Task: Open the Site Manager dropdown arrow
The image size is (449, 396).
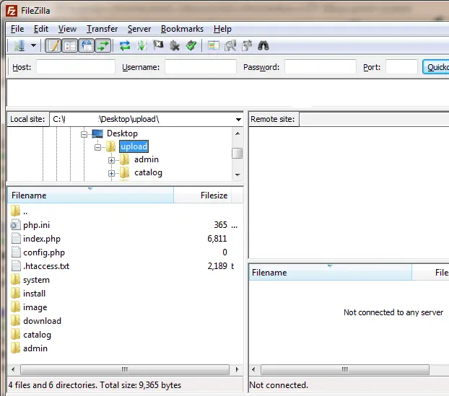Action: pos(33,45)
